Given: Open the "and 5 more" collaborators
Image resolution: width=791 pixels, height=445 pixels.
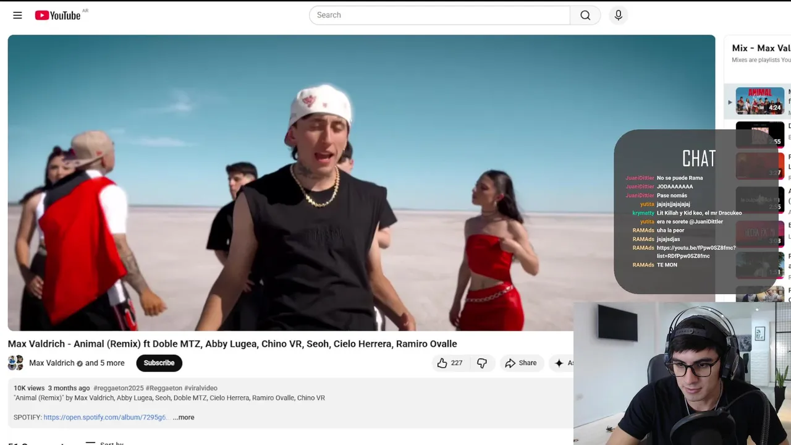Looking at the screenshot, I should pos(105,363).
